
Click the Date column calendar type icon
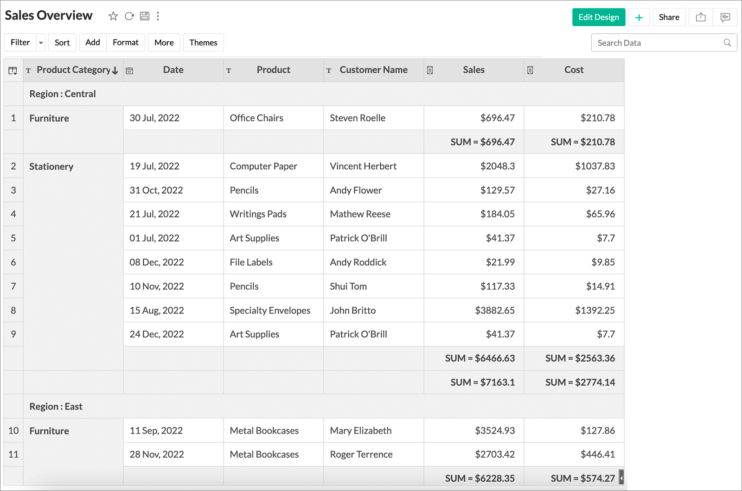coord(130,71)
